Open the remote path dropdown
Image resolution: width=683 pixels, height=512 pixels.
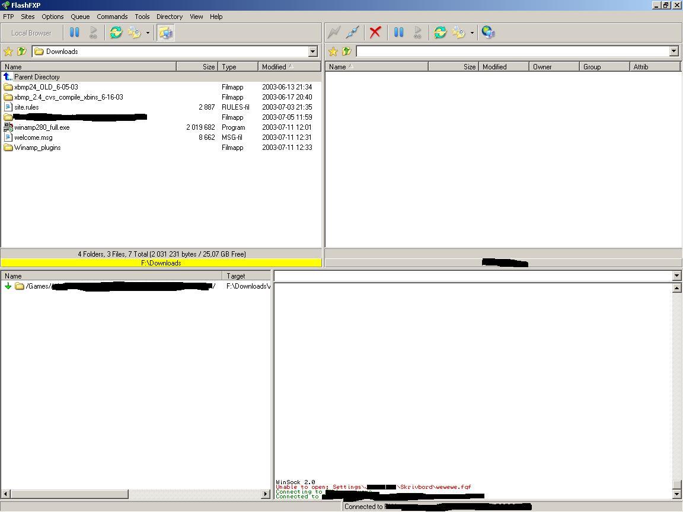coord(674,52)
